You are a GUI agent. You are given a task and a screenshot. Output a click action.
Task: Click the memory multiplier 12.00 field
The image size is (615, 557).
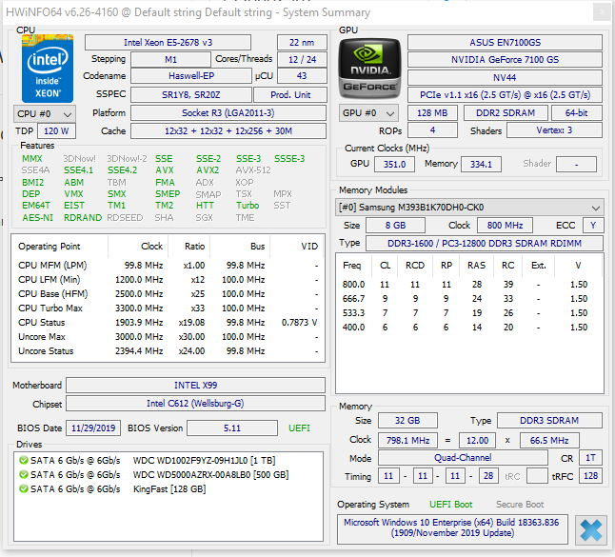(477, 441)
